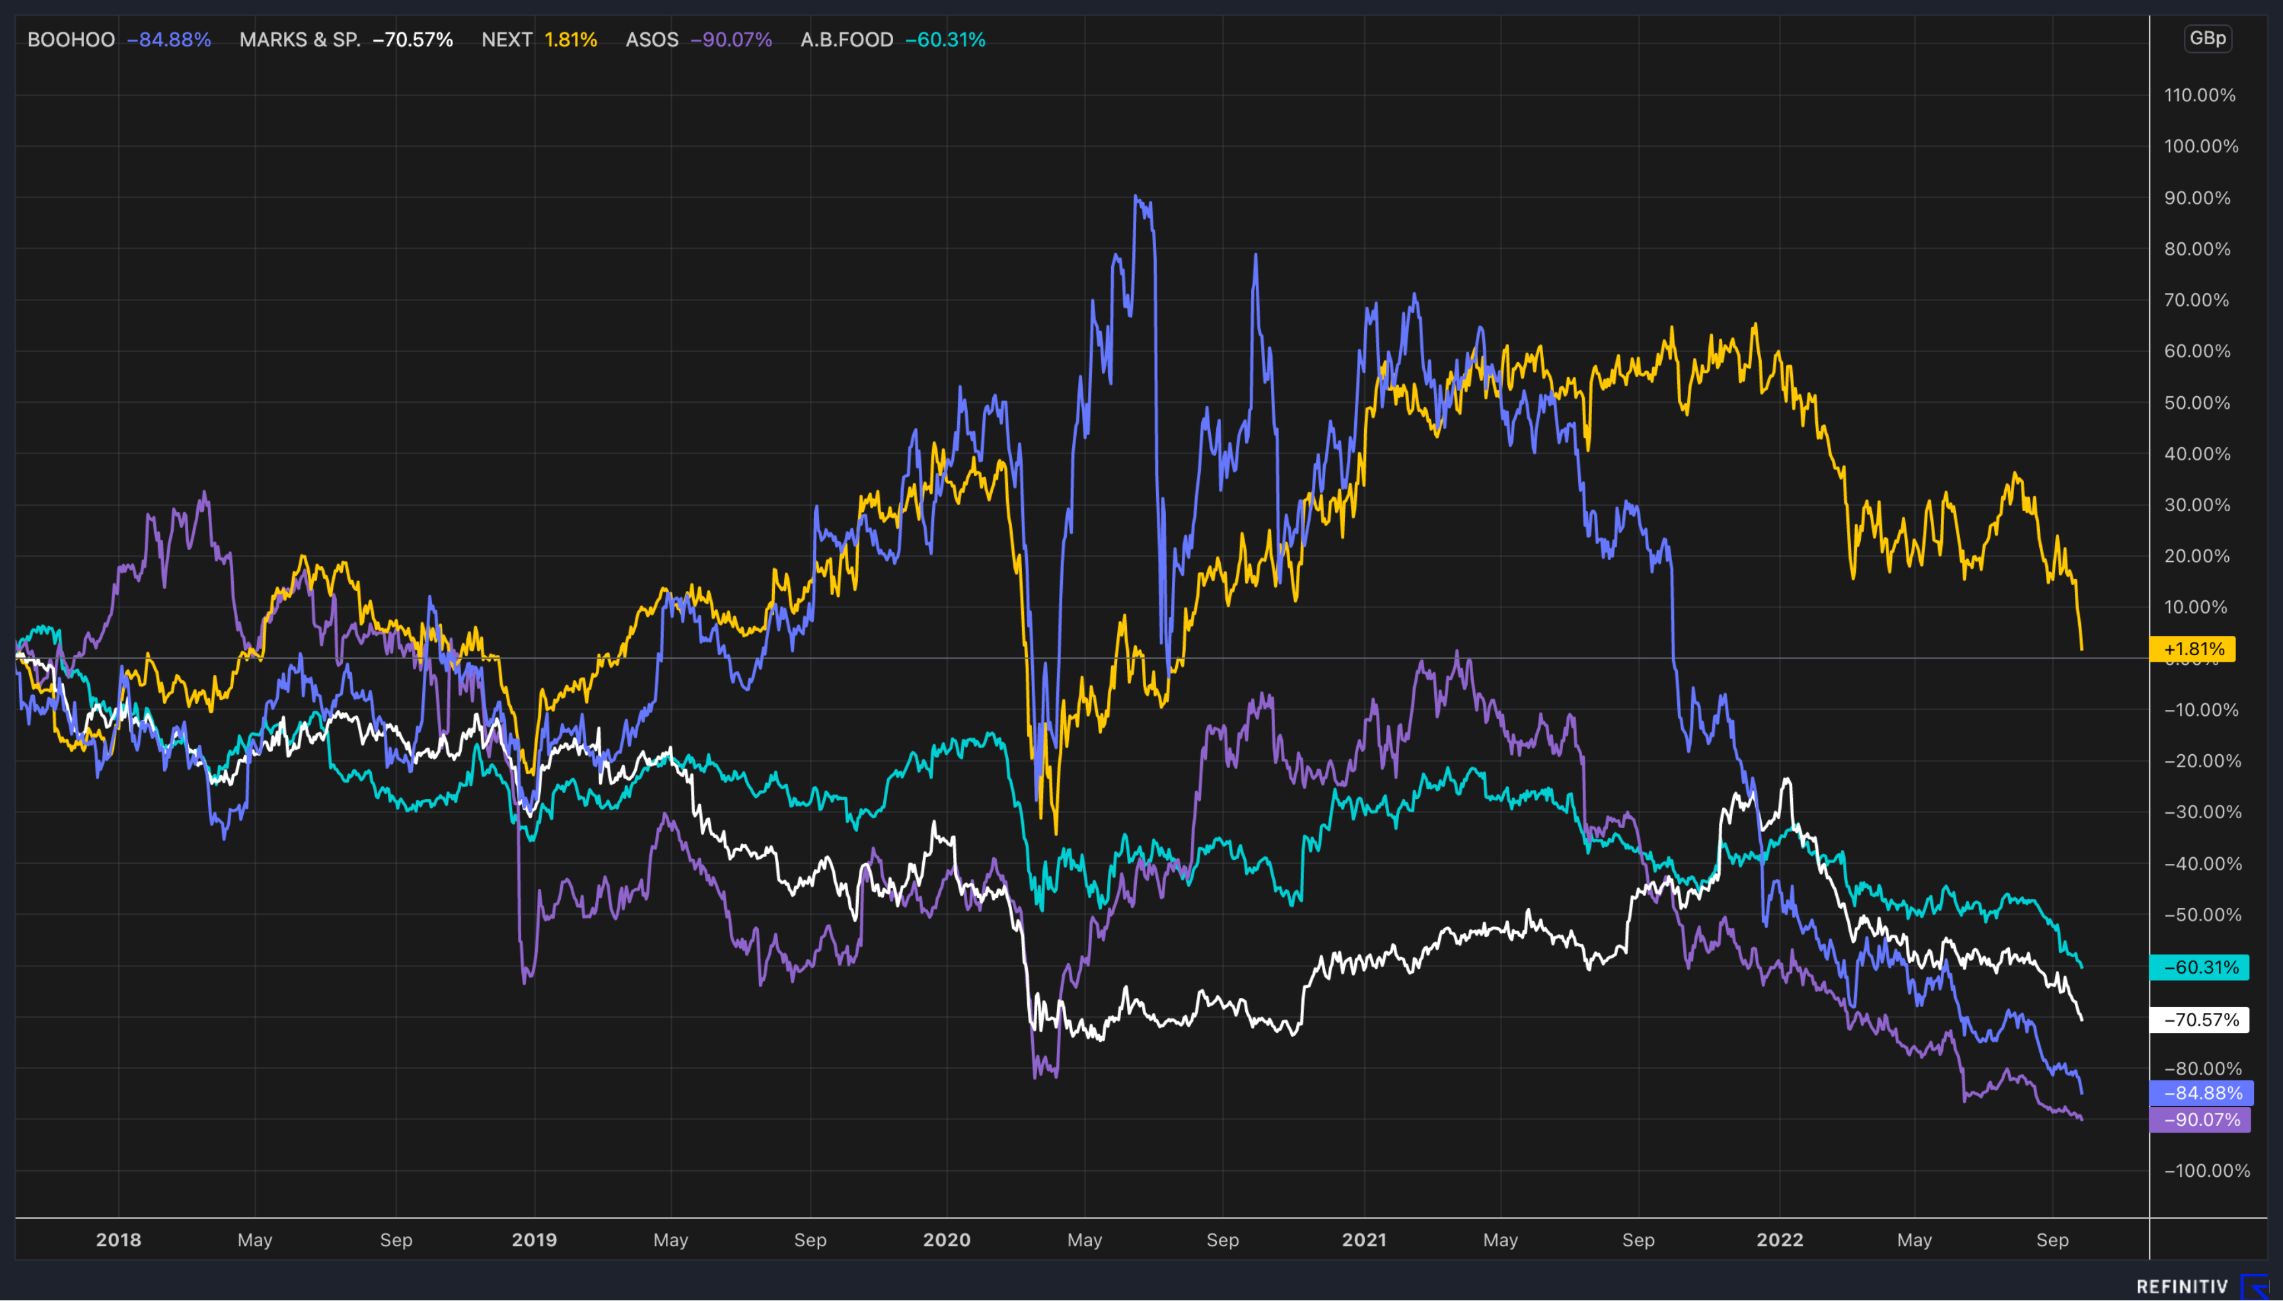Select the A.B.FOOD legend label
This screenshot has width=2283, height=1301.
(847, 40)
